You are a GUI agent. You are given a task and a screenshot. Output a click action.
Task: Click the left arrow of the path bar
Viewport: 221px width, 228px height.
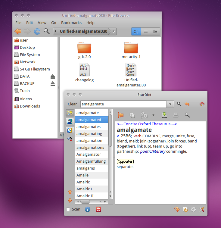point(55,31)
